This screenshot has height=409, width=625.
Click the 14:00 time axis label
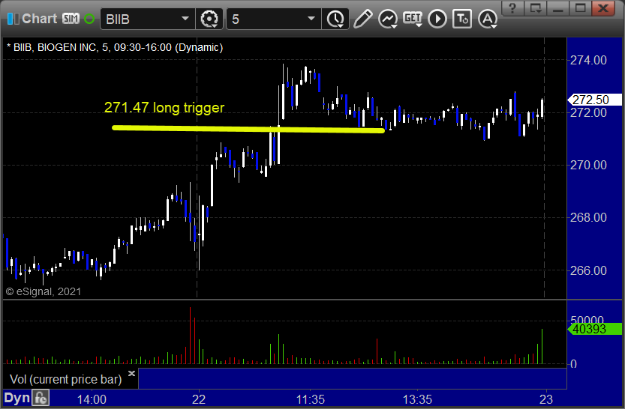point(92,399)
